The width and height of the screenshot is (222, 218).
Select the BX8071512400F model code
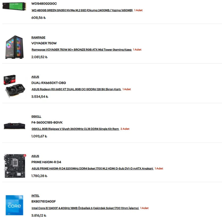(x=44, y=202)
